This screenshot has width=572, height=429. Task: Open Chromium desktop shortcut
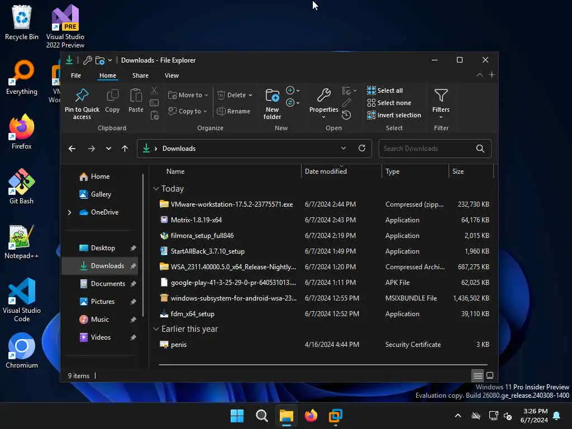tap(22, 351)
